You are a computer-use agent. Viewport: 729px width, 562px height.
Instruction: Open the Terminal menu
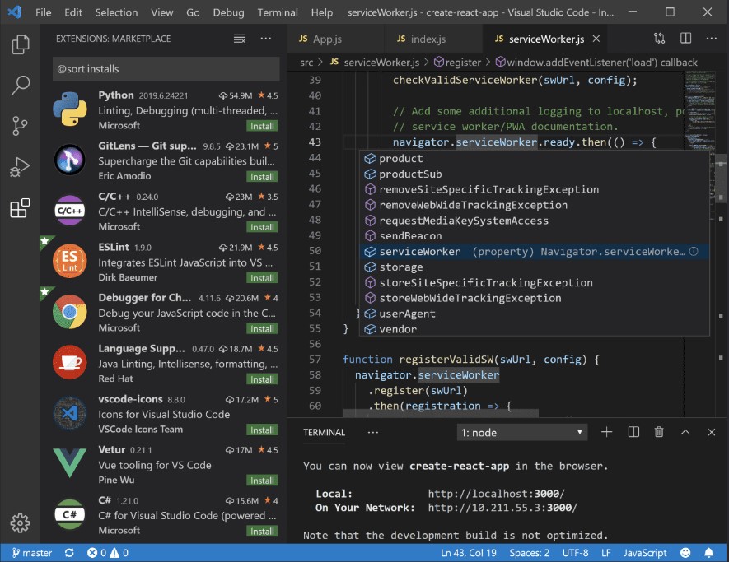pos(277,12)
